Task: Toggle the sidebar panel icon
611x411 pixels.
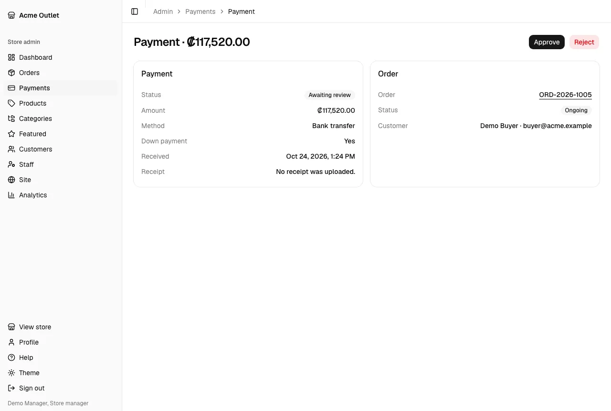Action: 135,11
